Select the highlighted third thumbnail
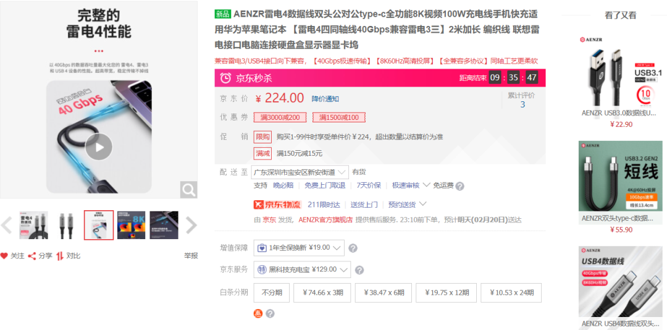667x330 pixels. tap(99, 225)
